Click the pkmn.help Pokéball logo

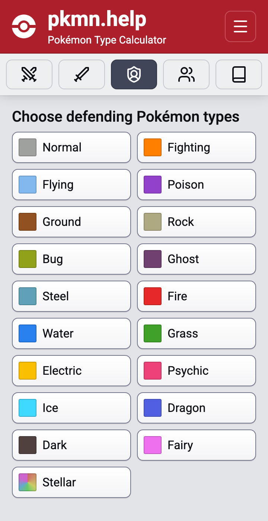(24, 26)
